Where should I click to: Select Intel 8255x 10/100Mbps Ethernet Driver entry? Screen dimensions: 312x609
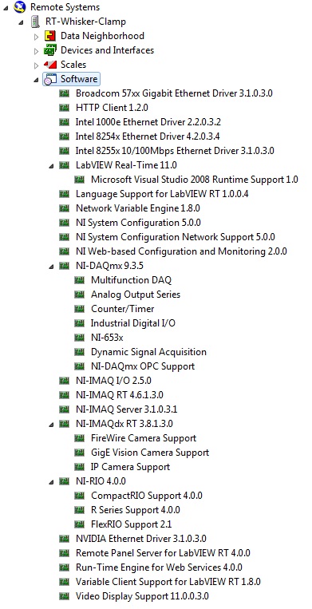pyautogui.click(x=175, y=151)
